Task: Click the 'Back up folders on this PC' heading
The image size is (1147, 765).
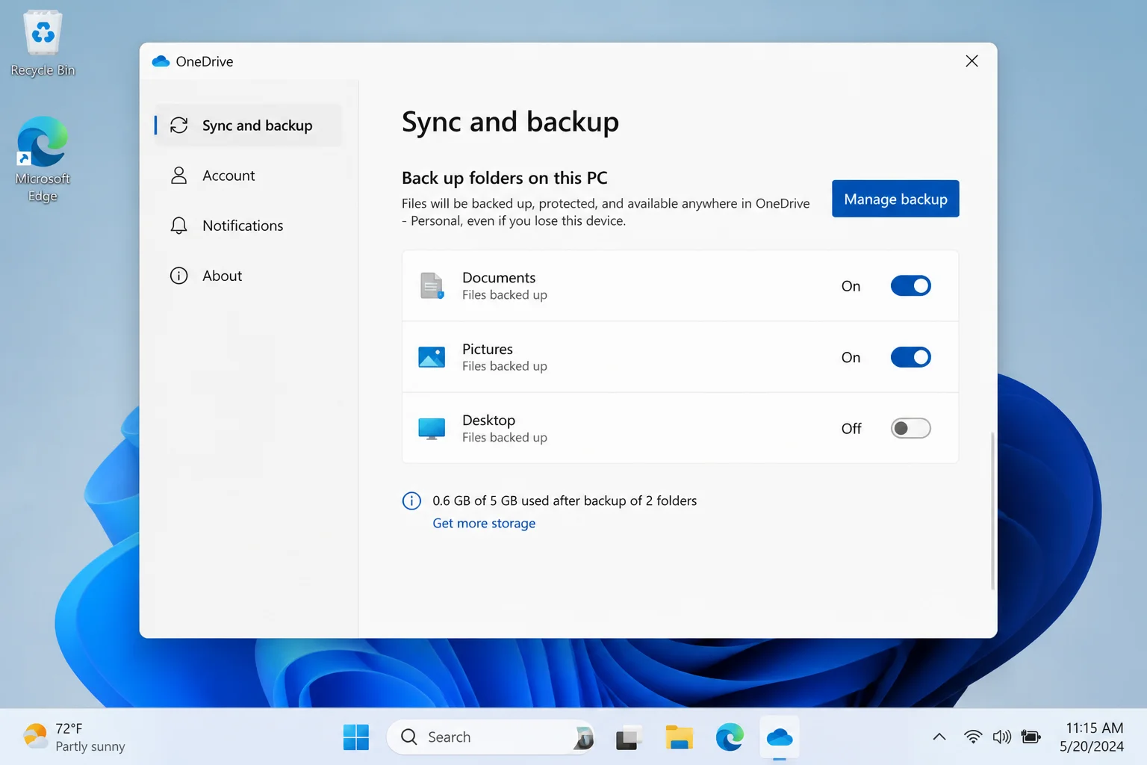Action: pyautogui.click(x=505, y=178)
